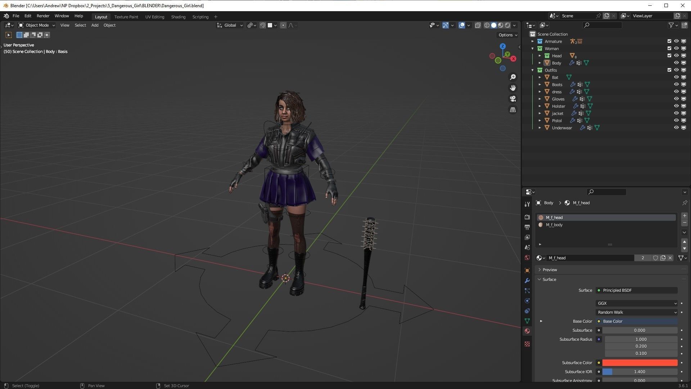The height and width of the screenshot is (389, 691).
Task: Zoom the view using the magnifier gizmo
Action: 513,77
